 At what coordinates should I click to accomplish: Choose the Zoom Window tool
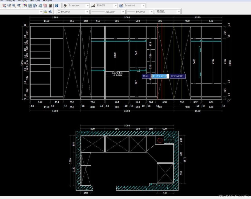click(x=14, y=6)
